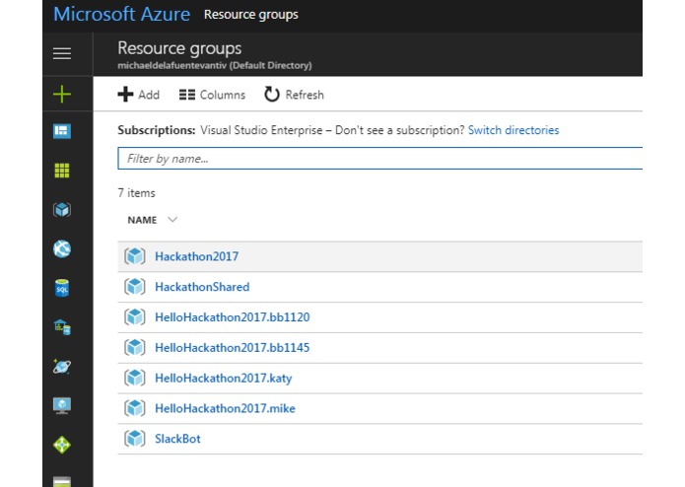Open the Dashboard sidebar icon
685x487 pixels.
(61, 131)
